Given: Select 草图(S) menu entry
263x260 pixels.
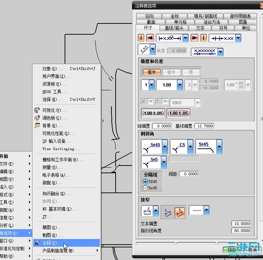Looking at the screenshot, I should click(67, 227).
